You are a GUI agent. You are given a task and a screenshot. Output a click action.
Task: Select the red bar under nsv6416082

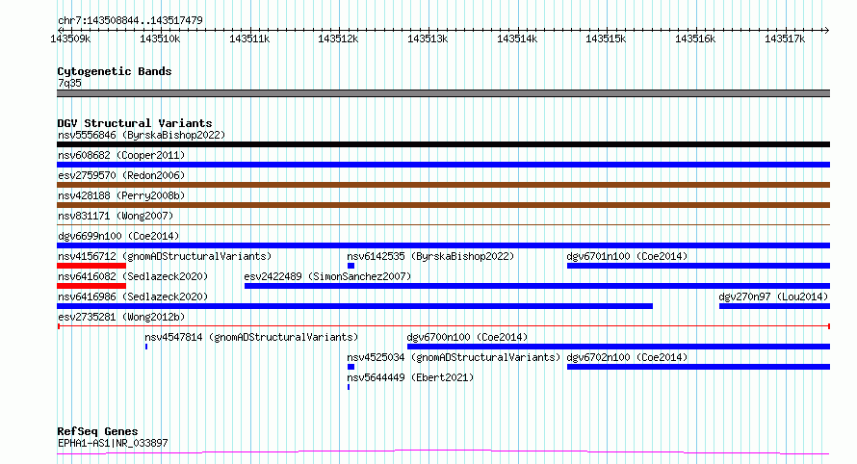91,286
